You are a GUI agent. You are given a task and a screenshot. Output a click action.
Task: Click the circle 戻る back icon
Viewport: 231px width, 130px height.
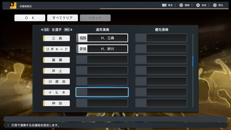click(x=215, y=5)
